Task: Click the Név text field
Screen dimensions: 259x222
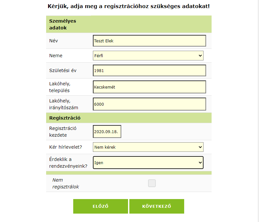Action: click(149, 41)
